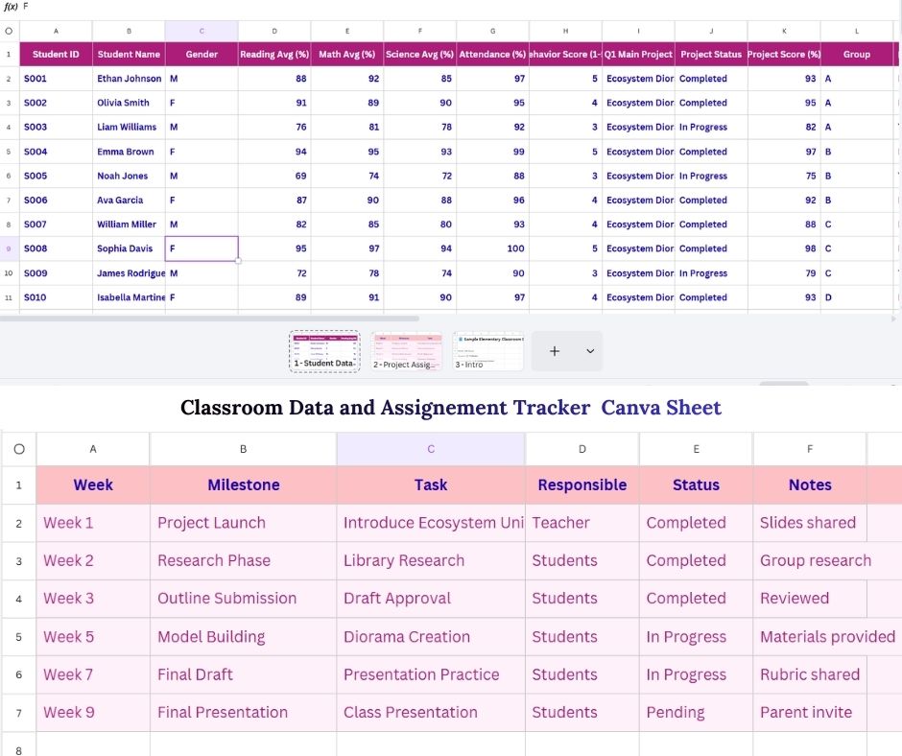Click the 'Materials provided' notes cell
This screenshot has height=756, width=902.
(827, 637)
